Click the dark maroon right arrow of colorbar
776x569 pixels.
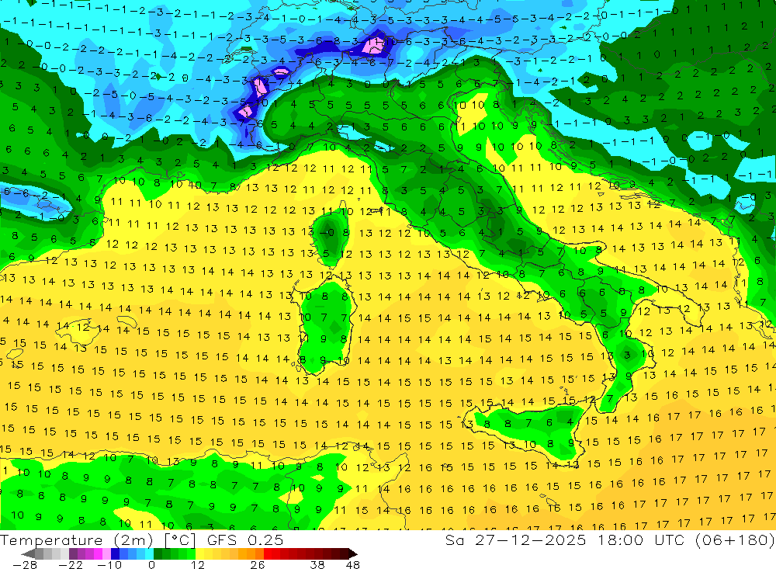coord(352,553)
